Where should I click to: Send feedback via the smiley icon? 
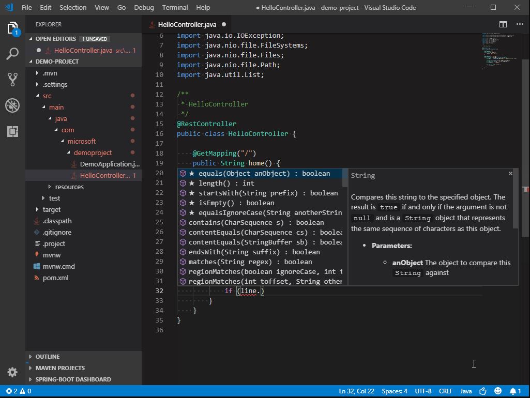tap(497, 391)
